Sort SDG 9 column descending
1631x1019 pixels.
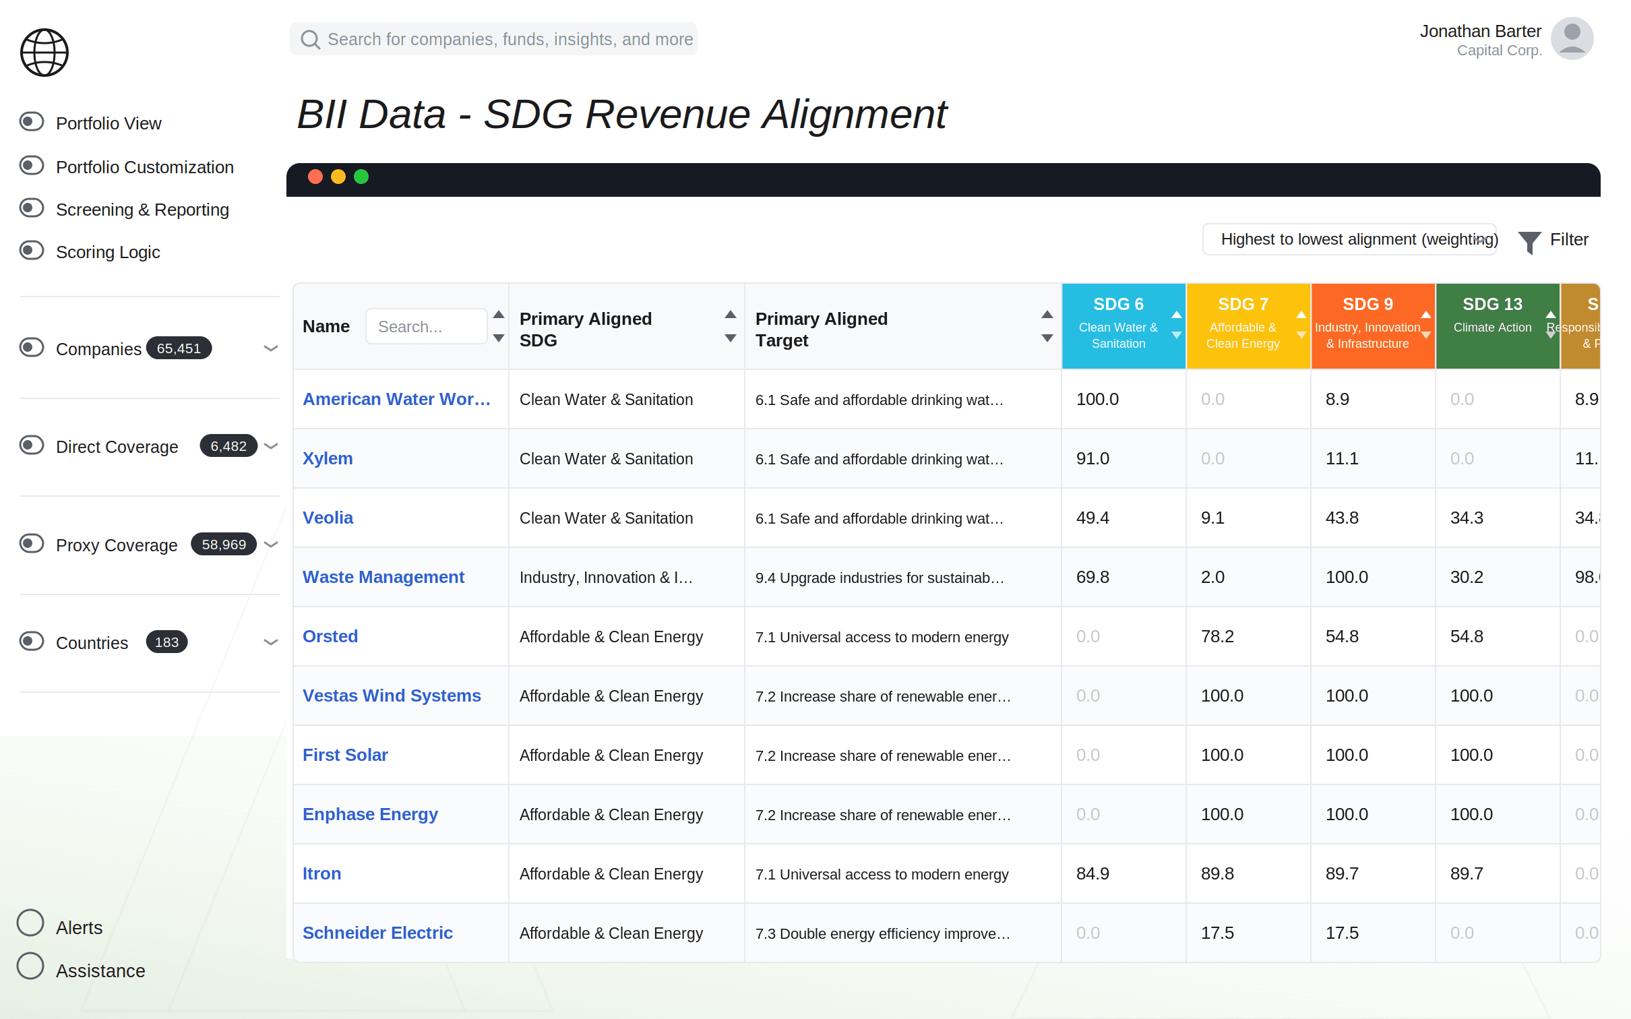pos(1426,335)
